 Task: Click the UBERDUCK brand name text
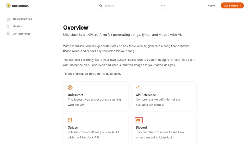21,6
